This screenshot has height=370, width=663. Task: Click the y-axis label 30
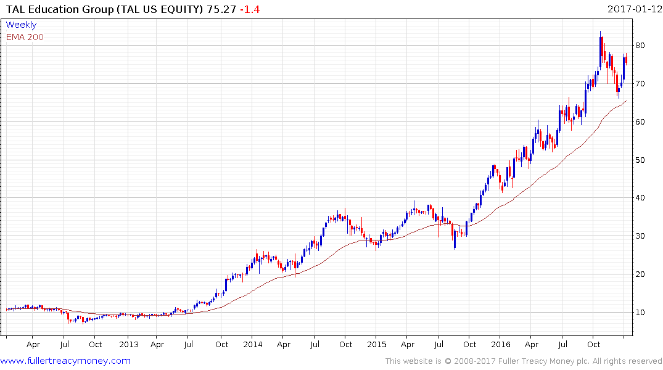tap(640, 236)
